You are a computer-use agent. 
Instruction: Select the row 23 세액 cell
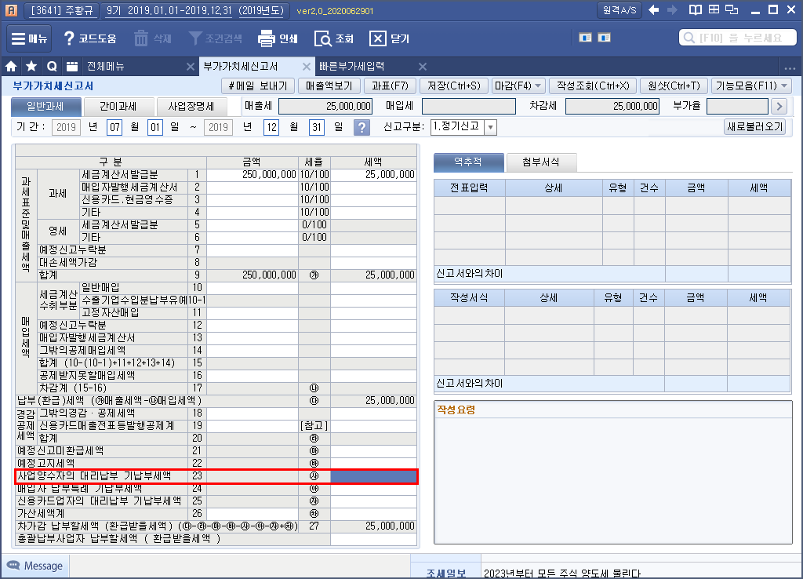coord(373,476)
